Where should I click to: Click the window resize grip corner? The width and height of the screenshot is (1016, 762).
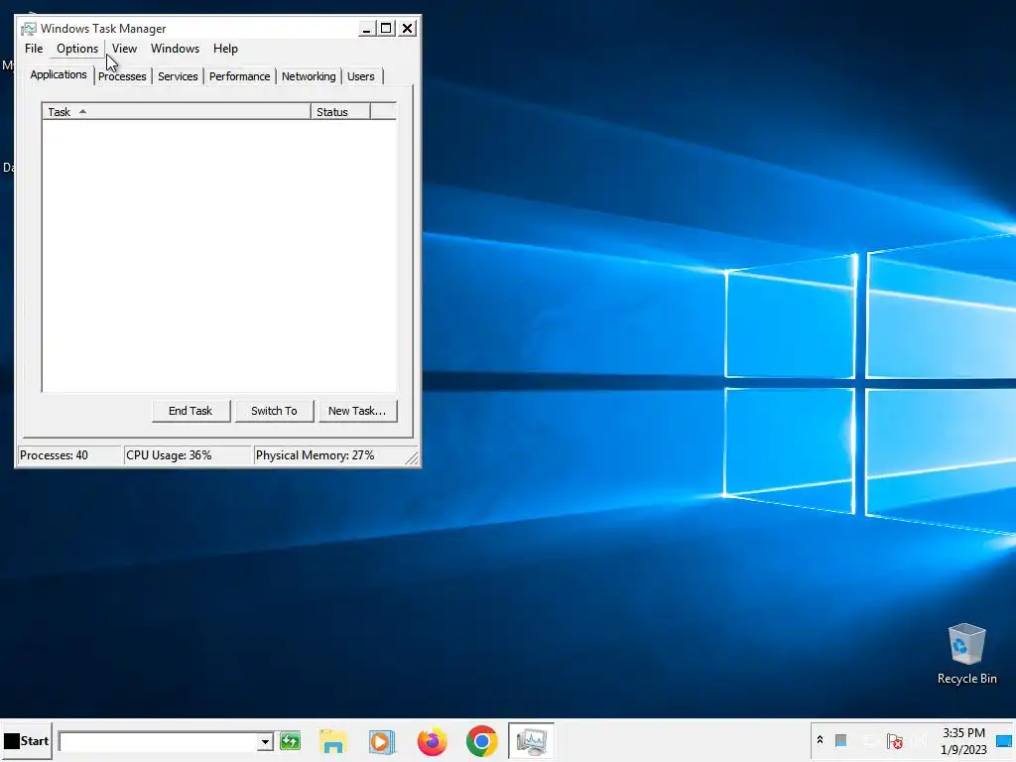click(412, 458)
